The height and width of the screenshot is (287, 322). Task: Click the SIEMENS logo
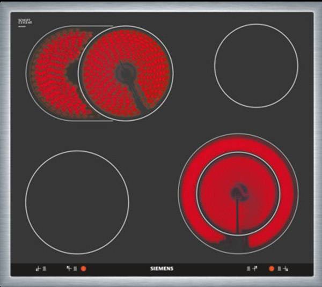point(160,267)
